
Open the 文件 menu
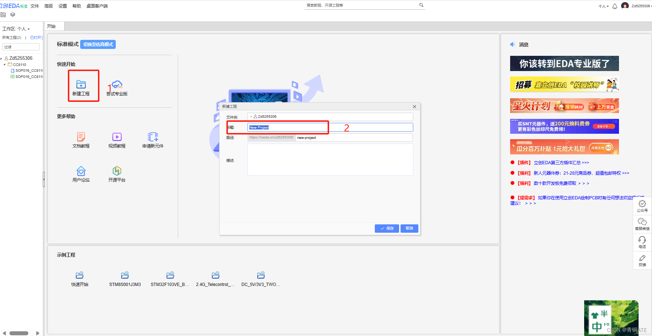click(35, 6)
